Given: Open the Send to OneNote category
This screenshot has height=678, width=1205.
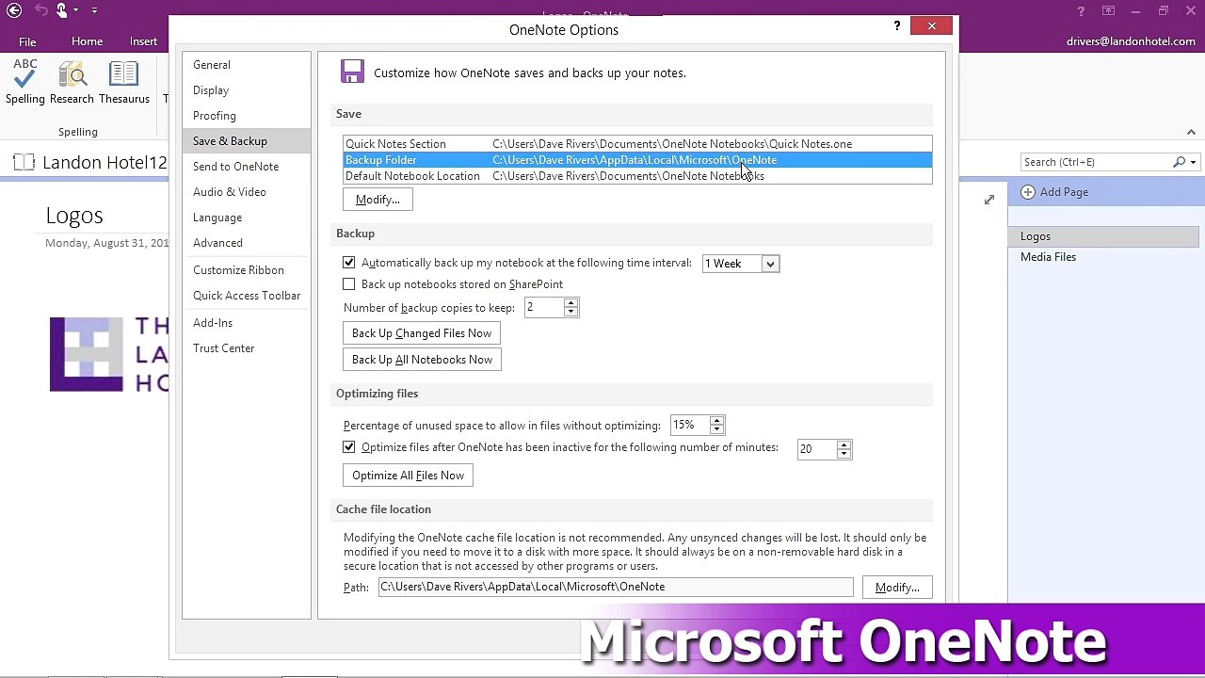Looking at the screenshot, I should [x=247, y=167].
